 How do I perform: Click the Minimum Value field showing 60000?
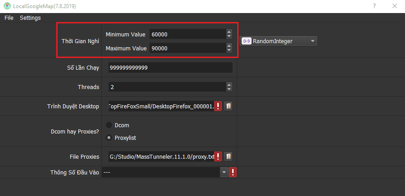click(188, 34)
